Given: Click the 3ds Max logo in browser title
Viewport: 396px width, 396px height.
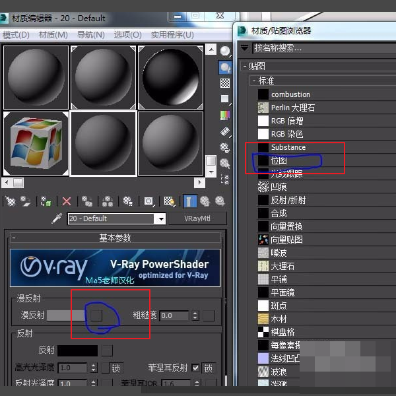Looking at the screenshot, I should [x=242, y=31].
